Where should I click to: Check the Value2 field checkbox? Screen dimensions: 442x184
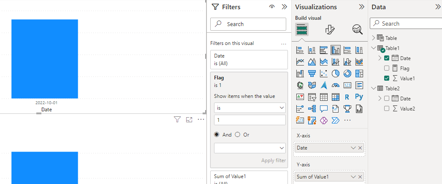[x=387, y=108]
